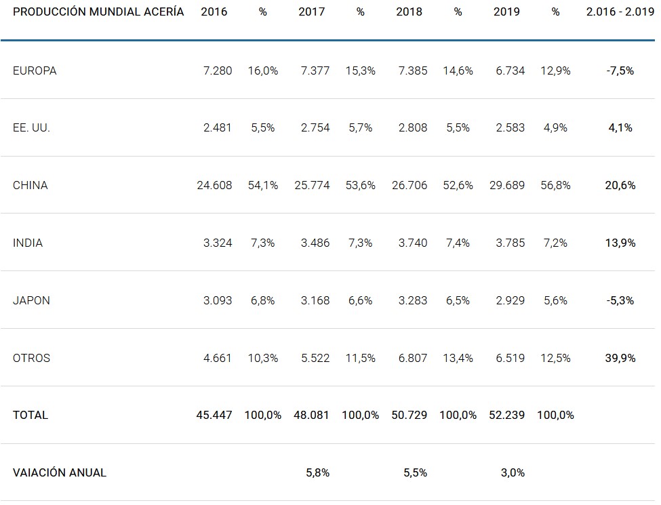The width and height of the screenshot is (661, 505).
Task: Select the VAIACIÓN ANUAL row label
Action: tap(60, 472)
